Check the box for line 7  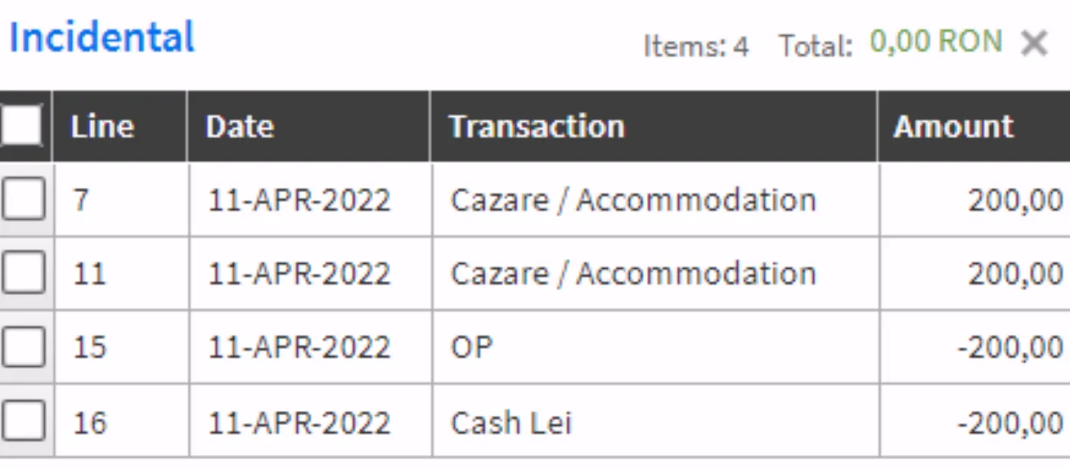pos(23,199)
